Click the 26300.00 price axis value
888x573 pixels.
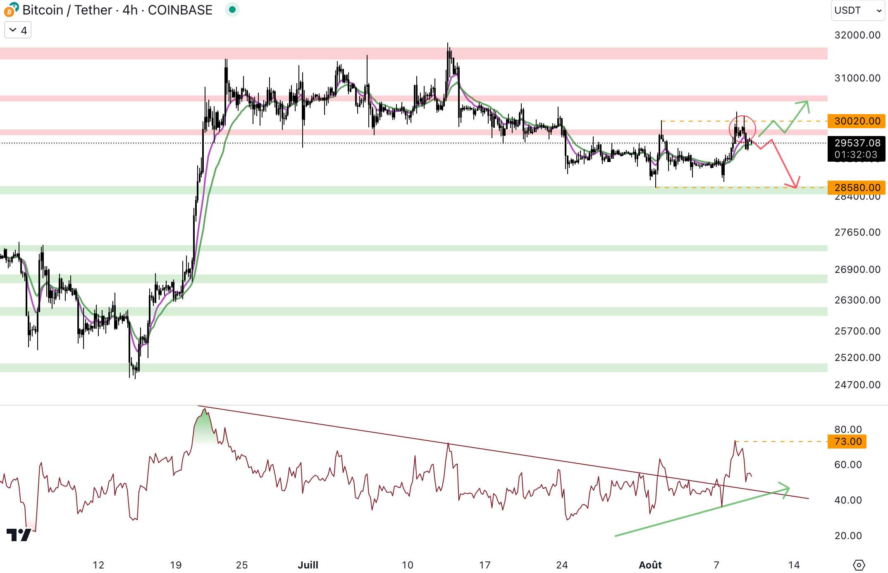pyautogui.click(x=857, y=300)
